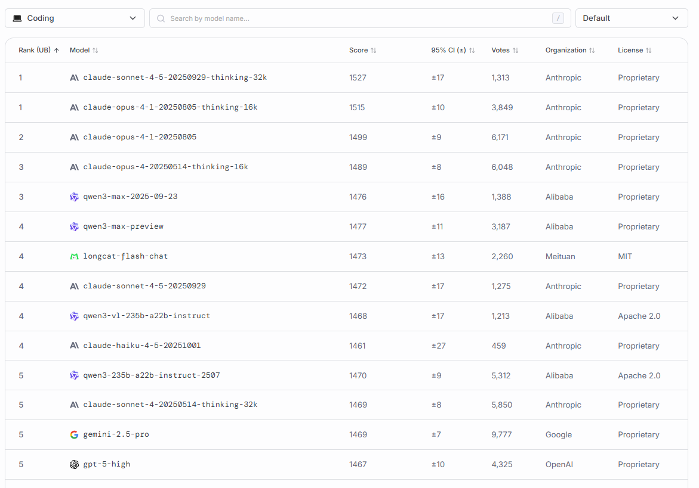Viewport: 699px width, 488px height.
Task: Click the votes value 459
Action: pos(499,346)
